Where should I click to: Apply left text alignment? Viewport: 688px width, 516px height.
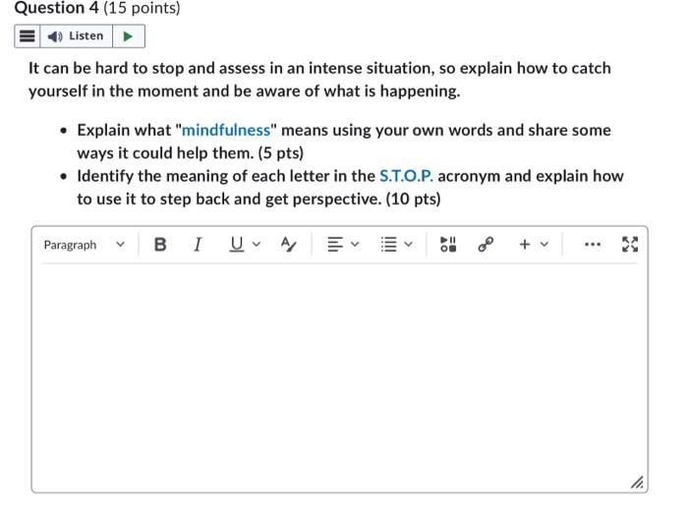click(335, 245)
